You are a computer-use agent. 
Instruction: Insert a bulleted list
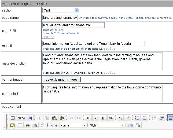click(x=144, y=118)
